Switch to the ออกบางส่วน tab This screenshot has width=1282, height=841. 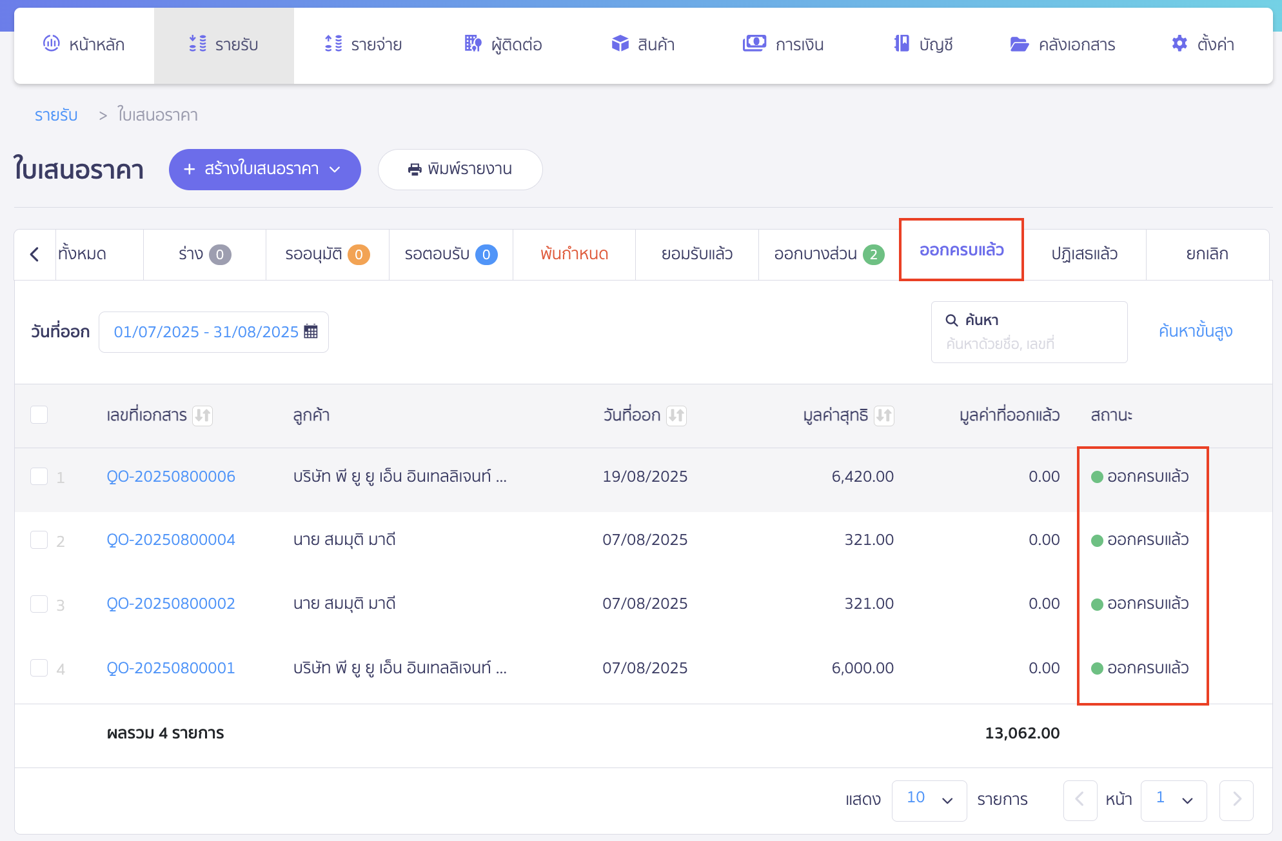(x=828, y=254)
